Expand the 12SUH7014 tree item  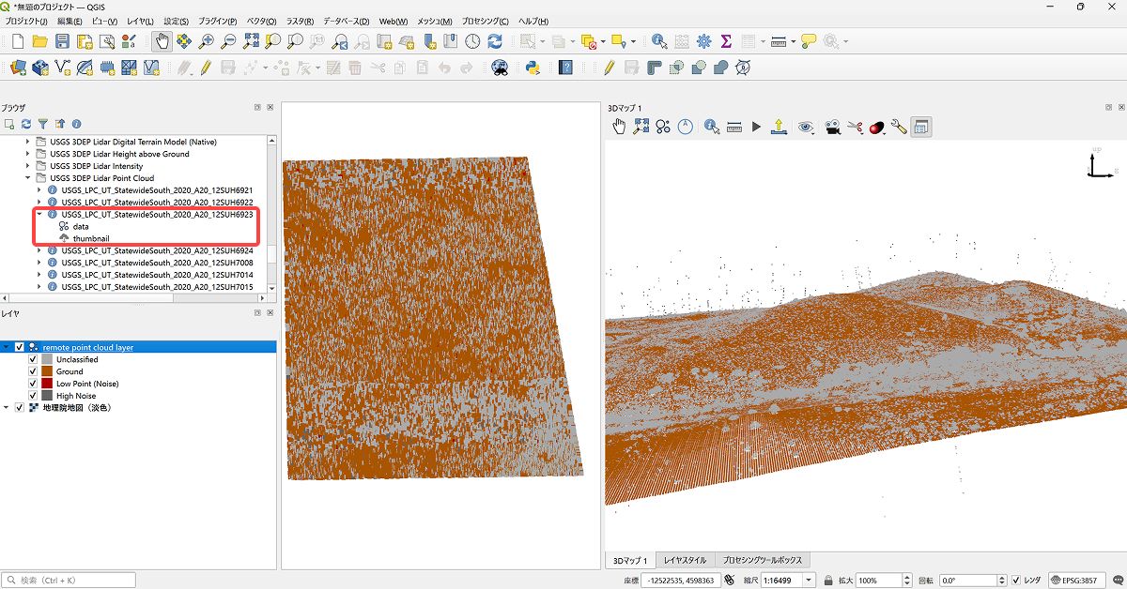pos(39,275)
